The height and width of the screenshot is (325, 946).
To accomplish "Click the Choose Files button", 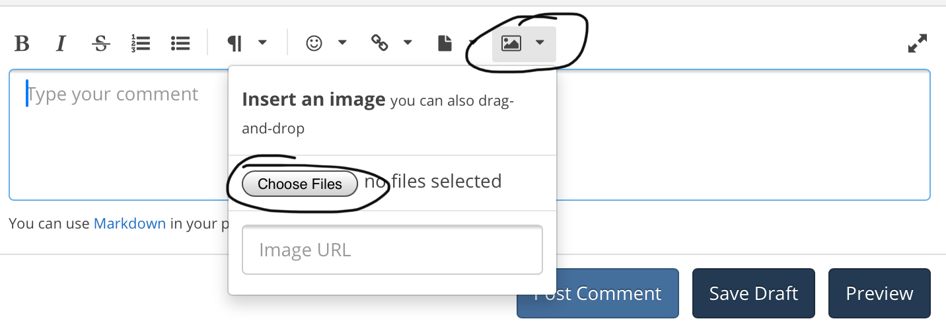I will coord(300,184).
